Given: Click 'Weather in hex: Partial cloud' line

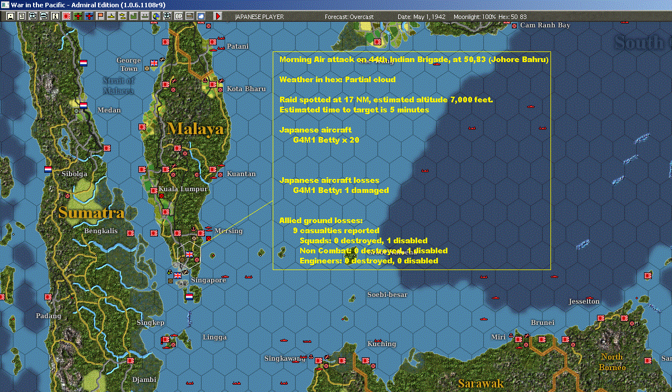Looking at the screenshot, I should 337,79.
